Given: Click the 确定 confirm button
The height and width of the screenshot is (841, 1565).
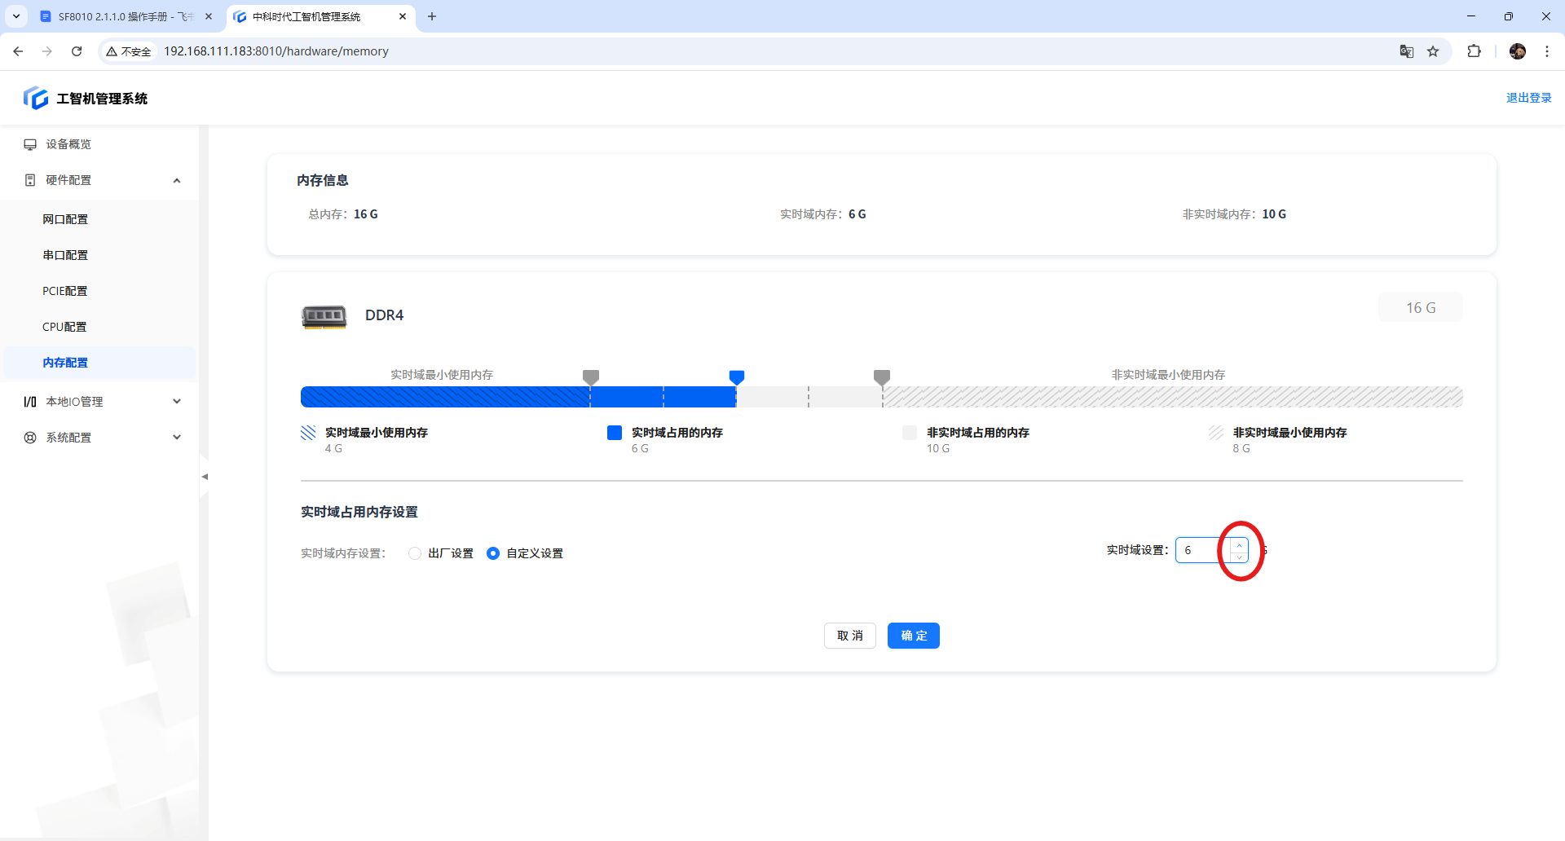Looking at the screenshot, I should pyautogui.click(x=913, y=636).
